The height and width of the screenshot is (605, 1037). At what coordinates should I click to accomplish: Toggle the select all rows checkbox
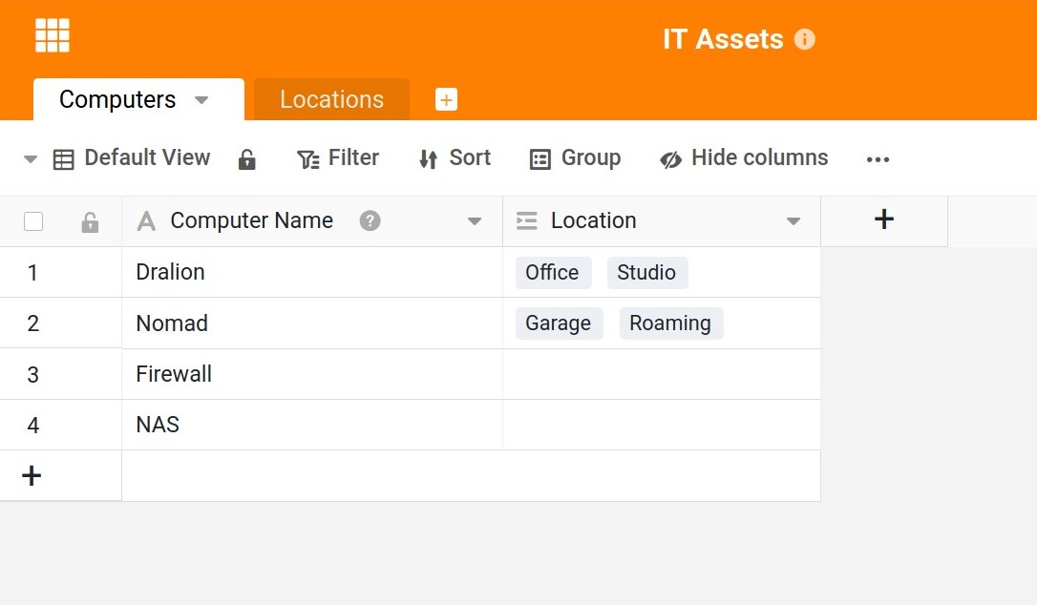tap(33, 221)
